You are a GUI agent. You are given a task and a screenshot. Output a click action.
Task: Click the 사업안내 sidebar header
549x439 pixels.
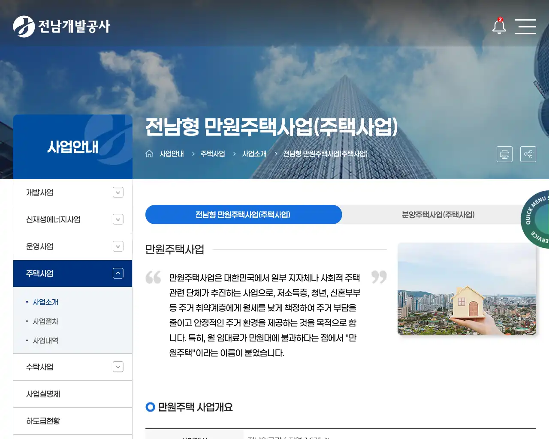(x=72, y=147)
